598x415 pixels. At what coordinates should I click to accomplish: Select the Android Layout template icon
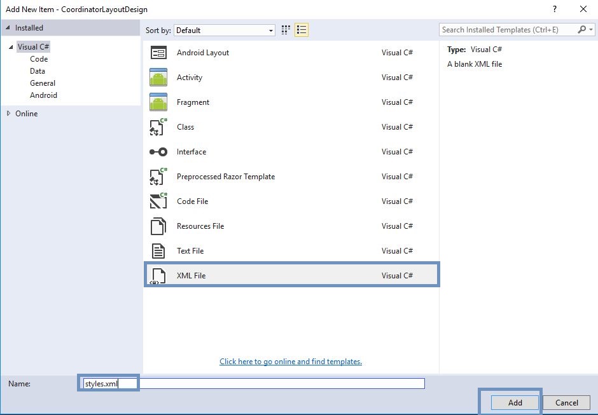(158, 53)
